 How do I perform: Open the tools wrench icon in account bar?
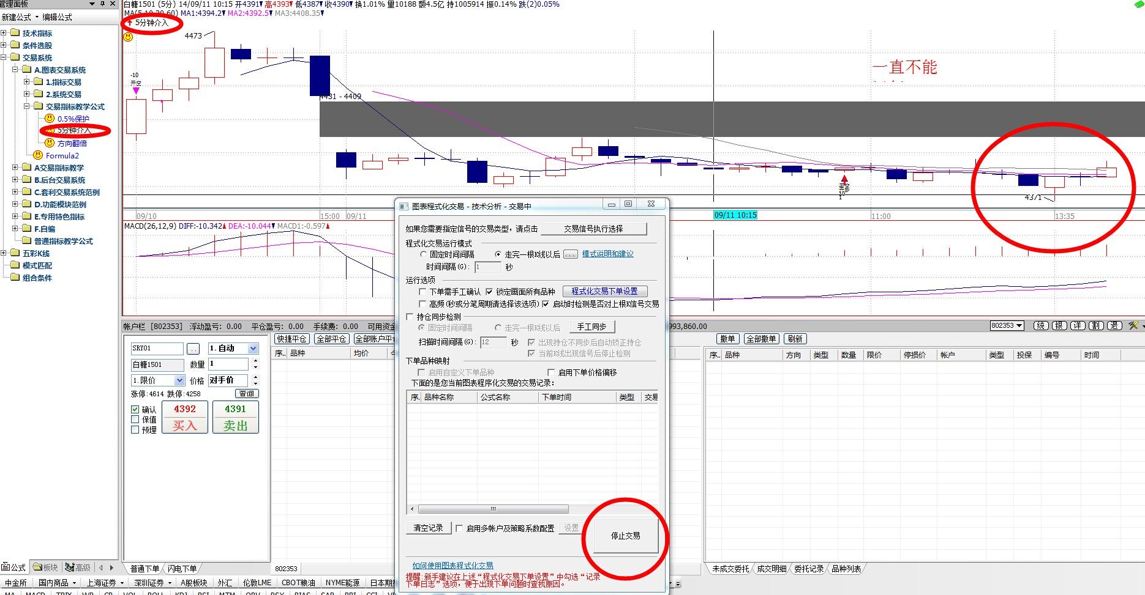(x=1133, y=326)
